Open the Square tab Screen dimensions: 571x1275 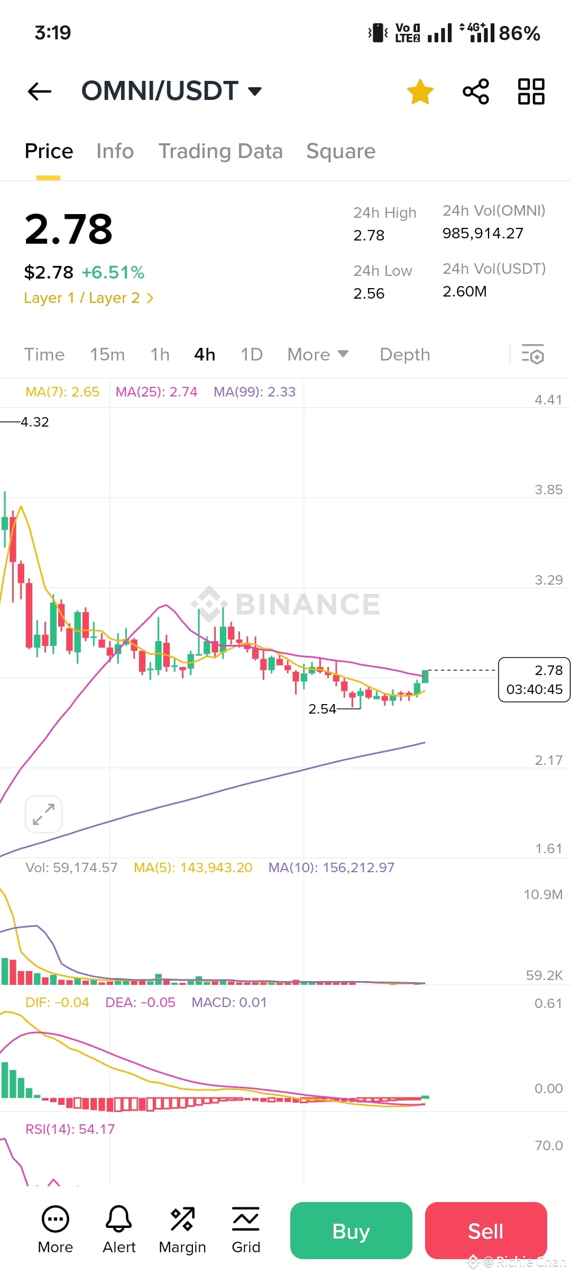341,151
